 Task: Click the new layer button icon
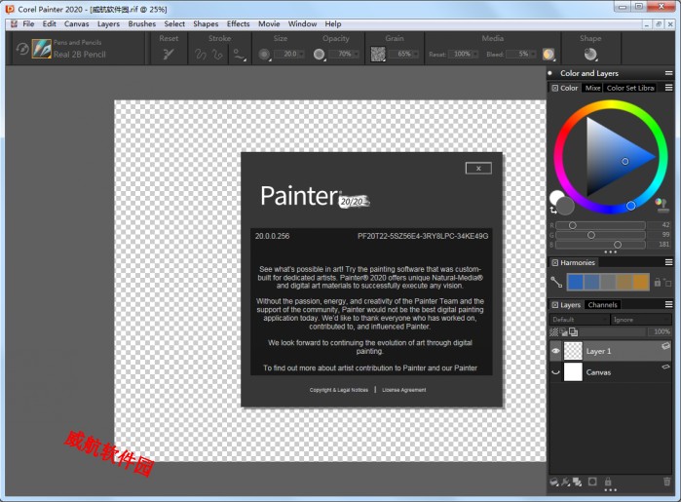[554, 482]
